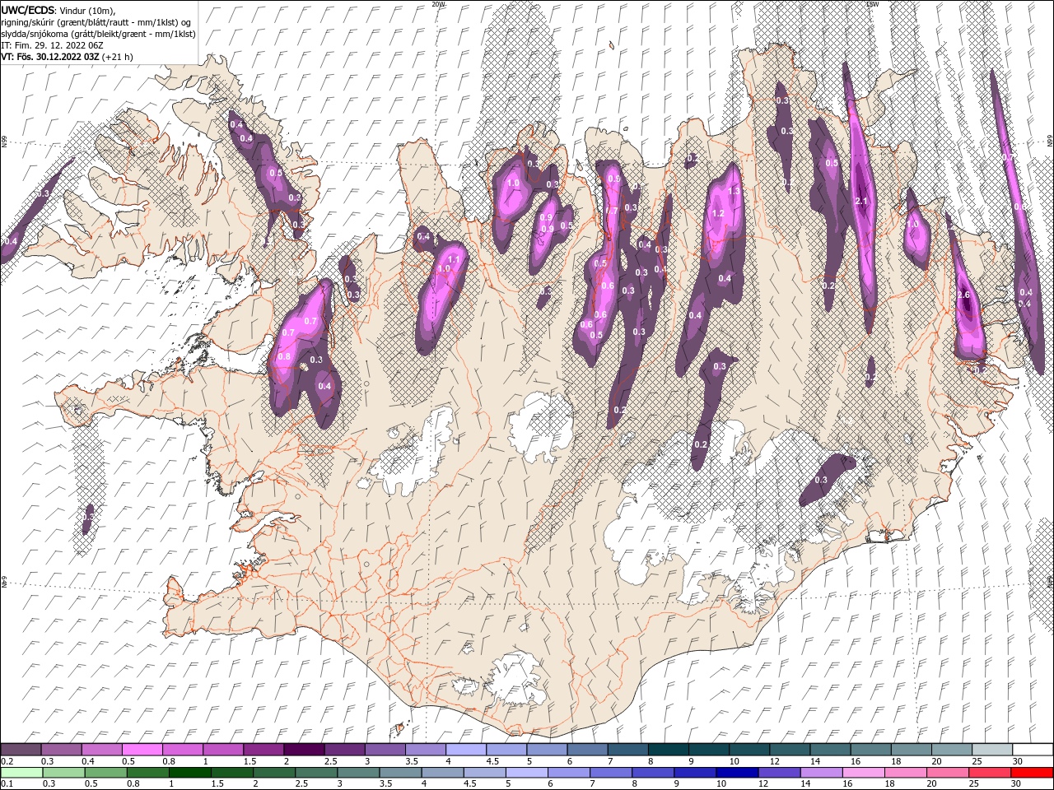This screenshot has height=790, width=1054.
Task: Click the 2.6 snowfall value on the map
Action: 965,295
